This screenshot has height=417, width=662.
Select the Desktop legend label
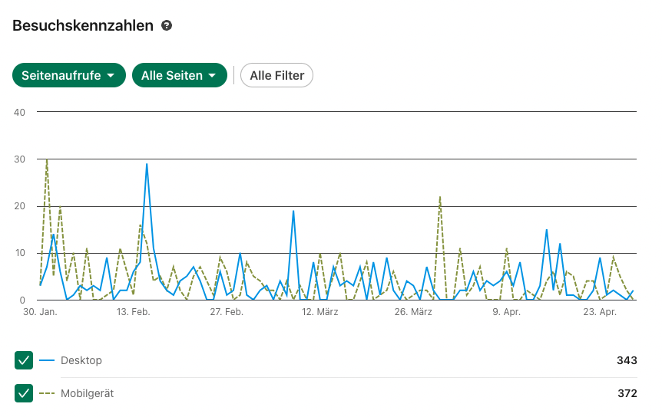(81, 360)
